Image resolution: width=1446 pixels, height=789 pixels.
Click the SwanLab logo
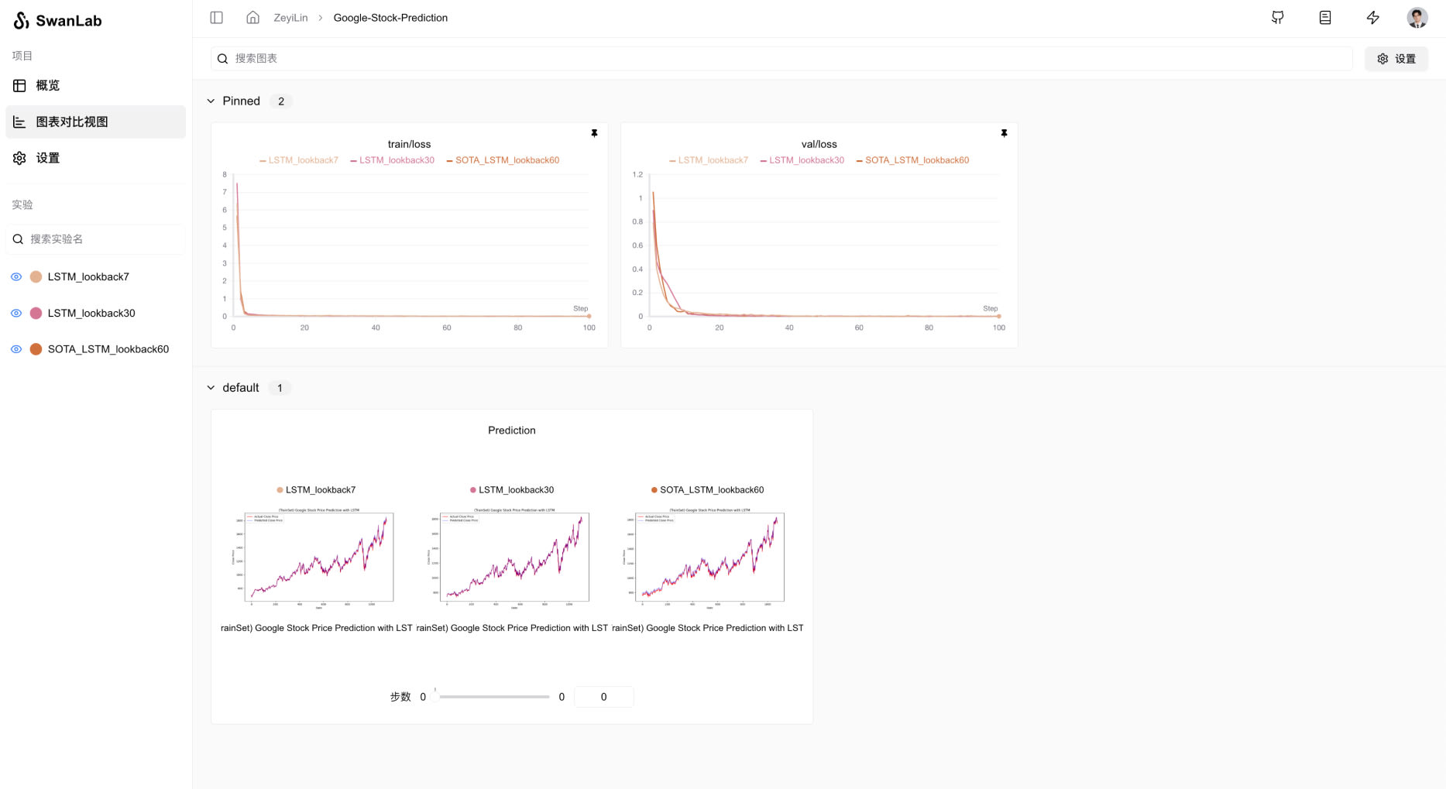(x=58, y=21)
